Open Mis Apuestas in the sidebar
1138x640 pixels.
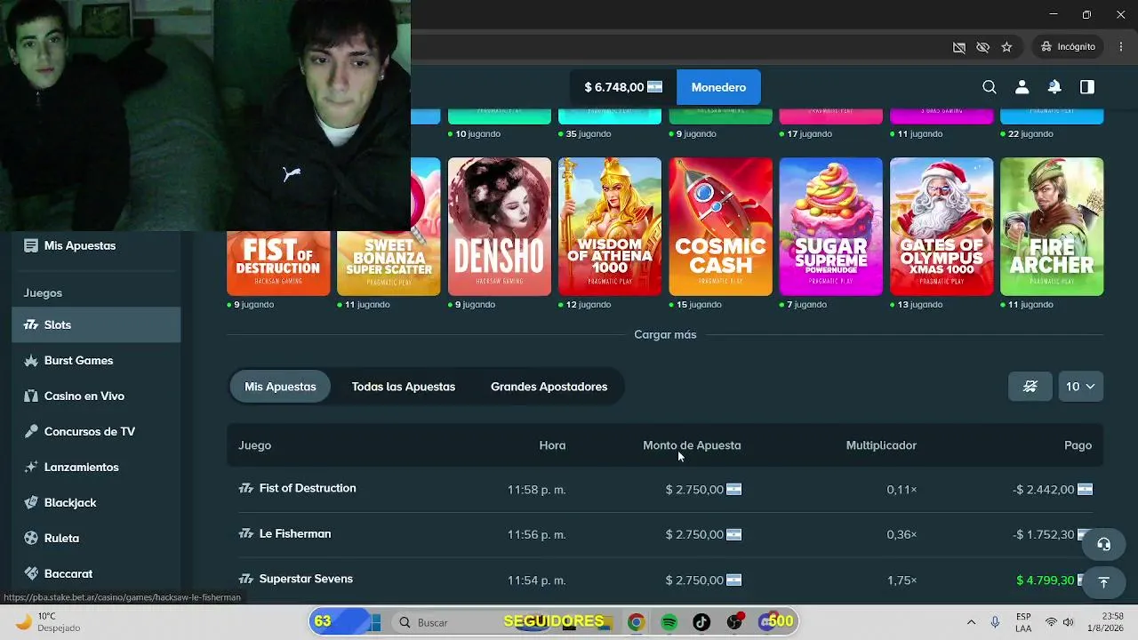click(96, 245)
